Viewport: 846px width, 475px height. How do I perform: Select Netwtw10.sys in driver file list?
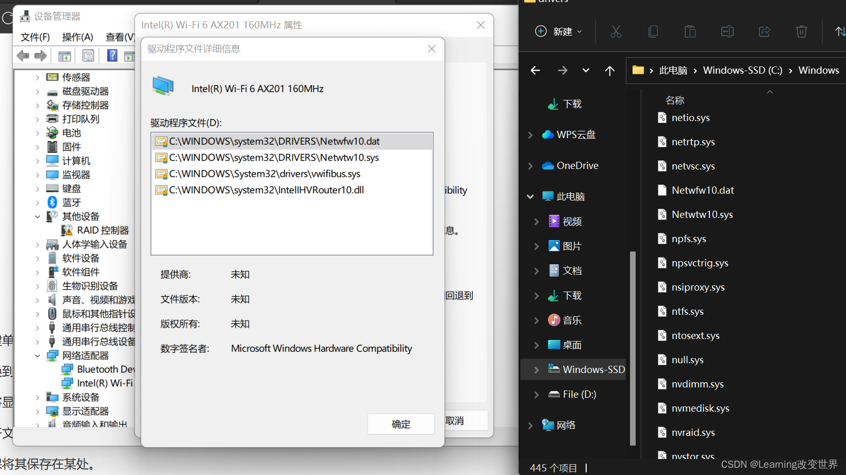click(292, 158)
